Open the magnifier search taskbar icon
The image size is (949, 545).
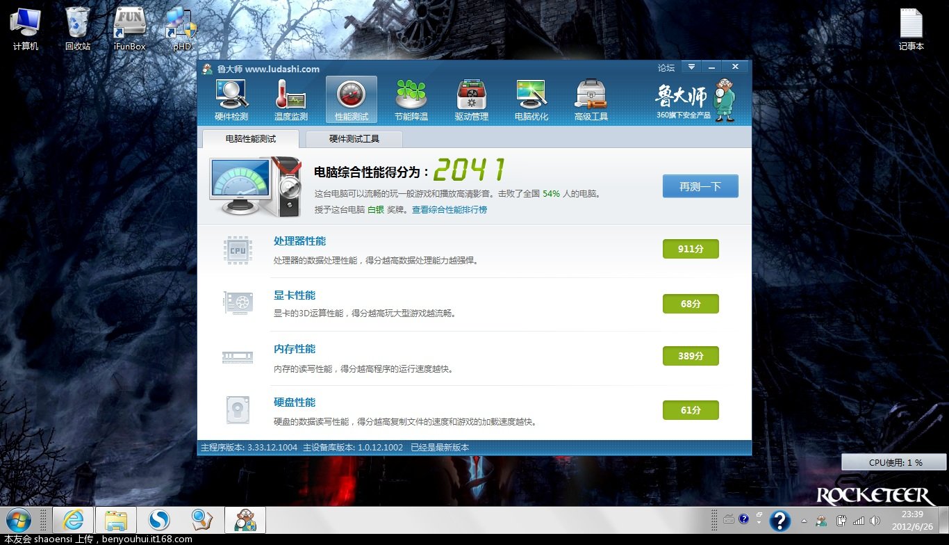pyautogui.click(x=202, y=520)
